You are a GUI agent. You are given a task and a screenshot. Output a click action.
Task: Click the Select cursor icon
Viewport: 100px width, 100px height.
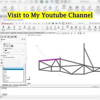pyautogui.click(x=63, y=23)
